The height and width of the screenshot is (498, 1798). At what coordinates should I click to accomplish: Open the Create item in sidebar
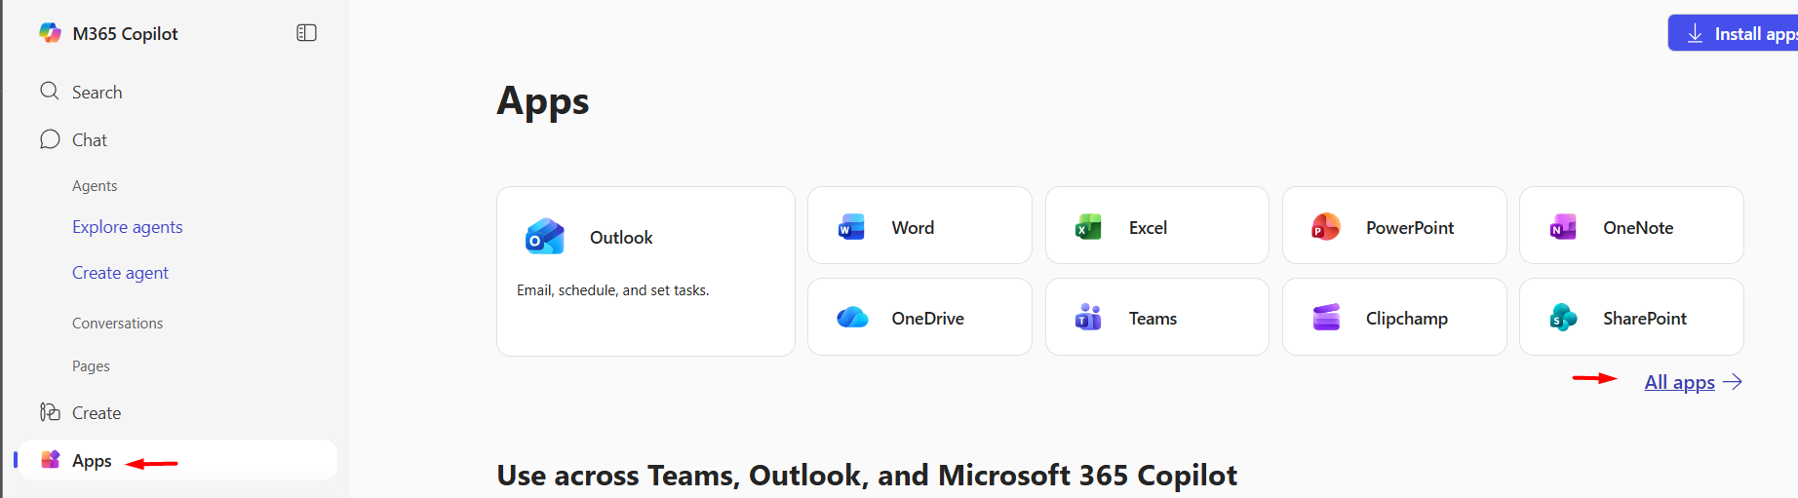click(x=96, y=413)
